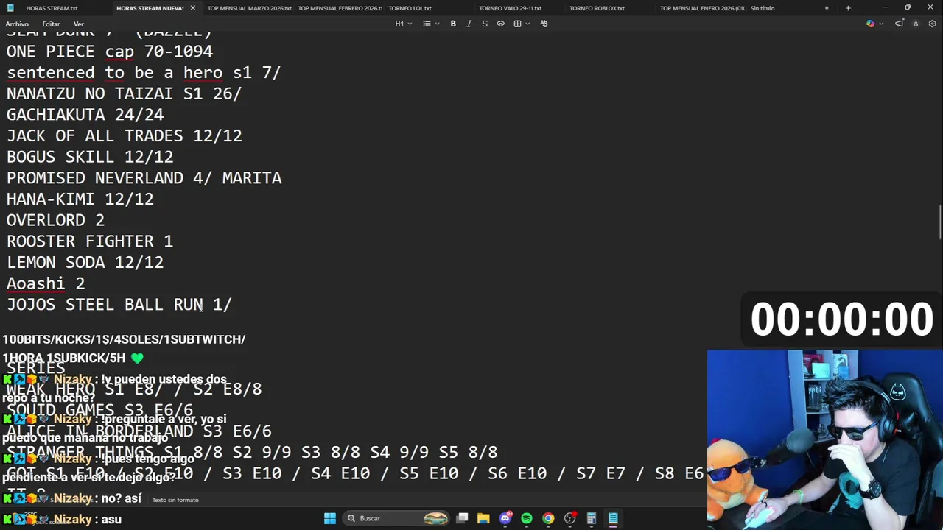The image size is (943, 530).
Task: Toggle bold formatting
Action: tap(453, 24)
